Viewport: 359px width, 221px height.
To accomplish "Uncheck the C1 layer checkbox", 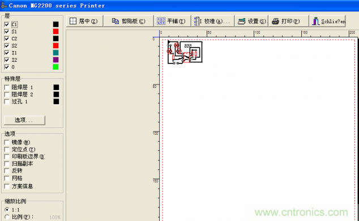I will pos(7,24).
